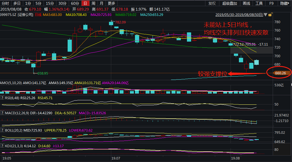Switch to the 60分 period tab
Image resolution: width=292 pixels, height=162 pixels.
75,3
